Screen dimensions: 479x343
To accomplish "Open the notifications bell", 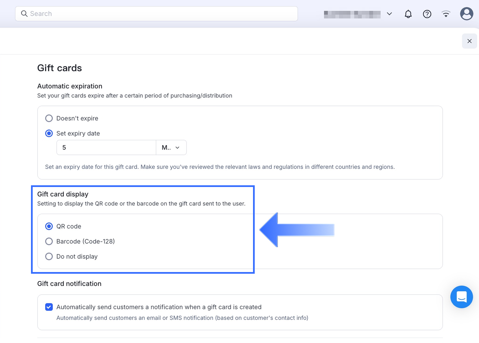I will pos(408,14).
